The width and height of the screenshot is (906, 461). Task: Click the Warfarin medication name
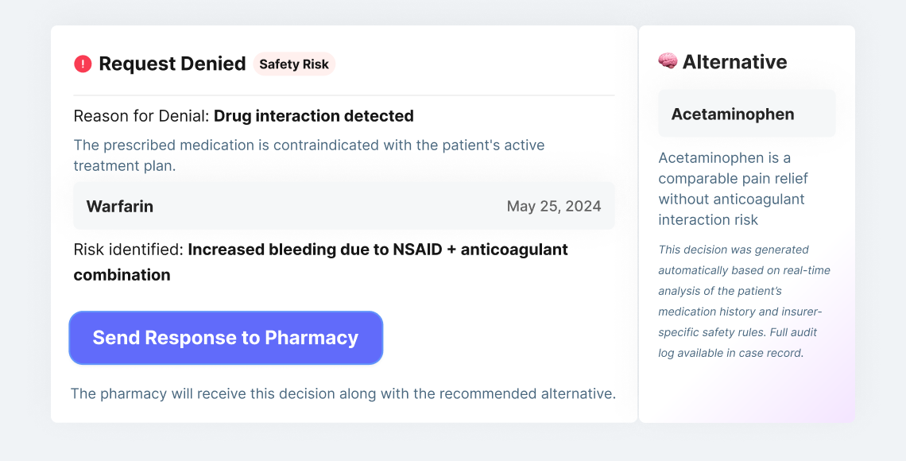tap(120, 207)
